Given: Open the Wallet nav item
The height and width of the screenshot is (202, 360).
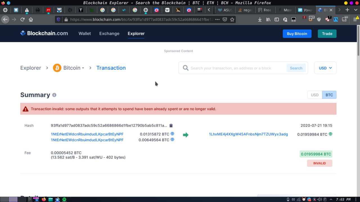Looking at the screenshot, I should point(85,33).
